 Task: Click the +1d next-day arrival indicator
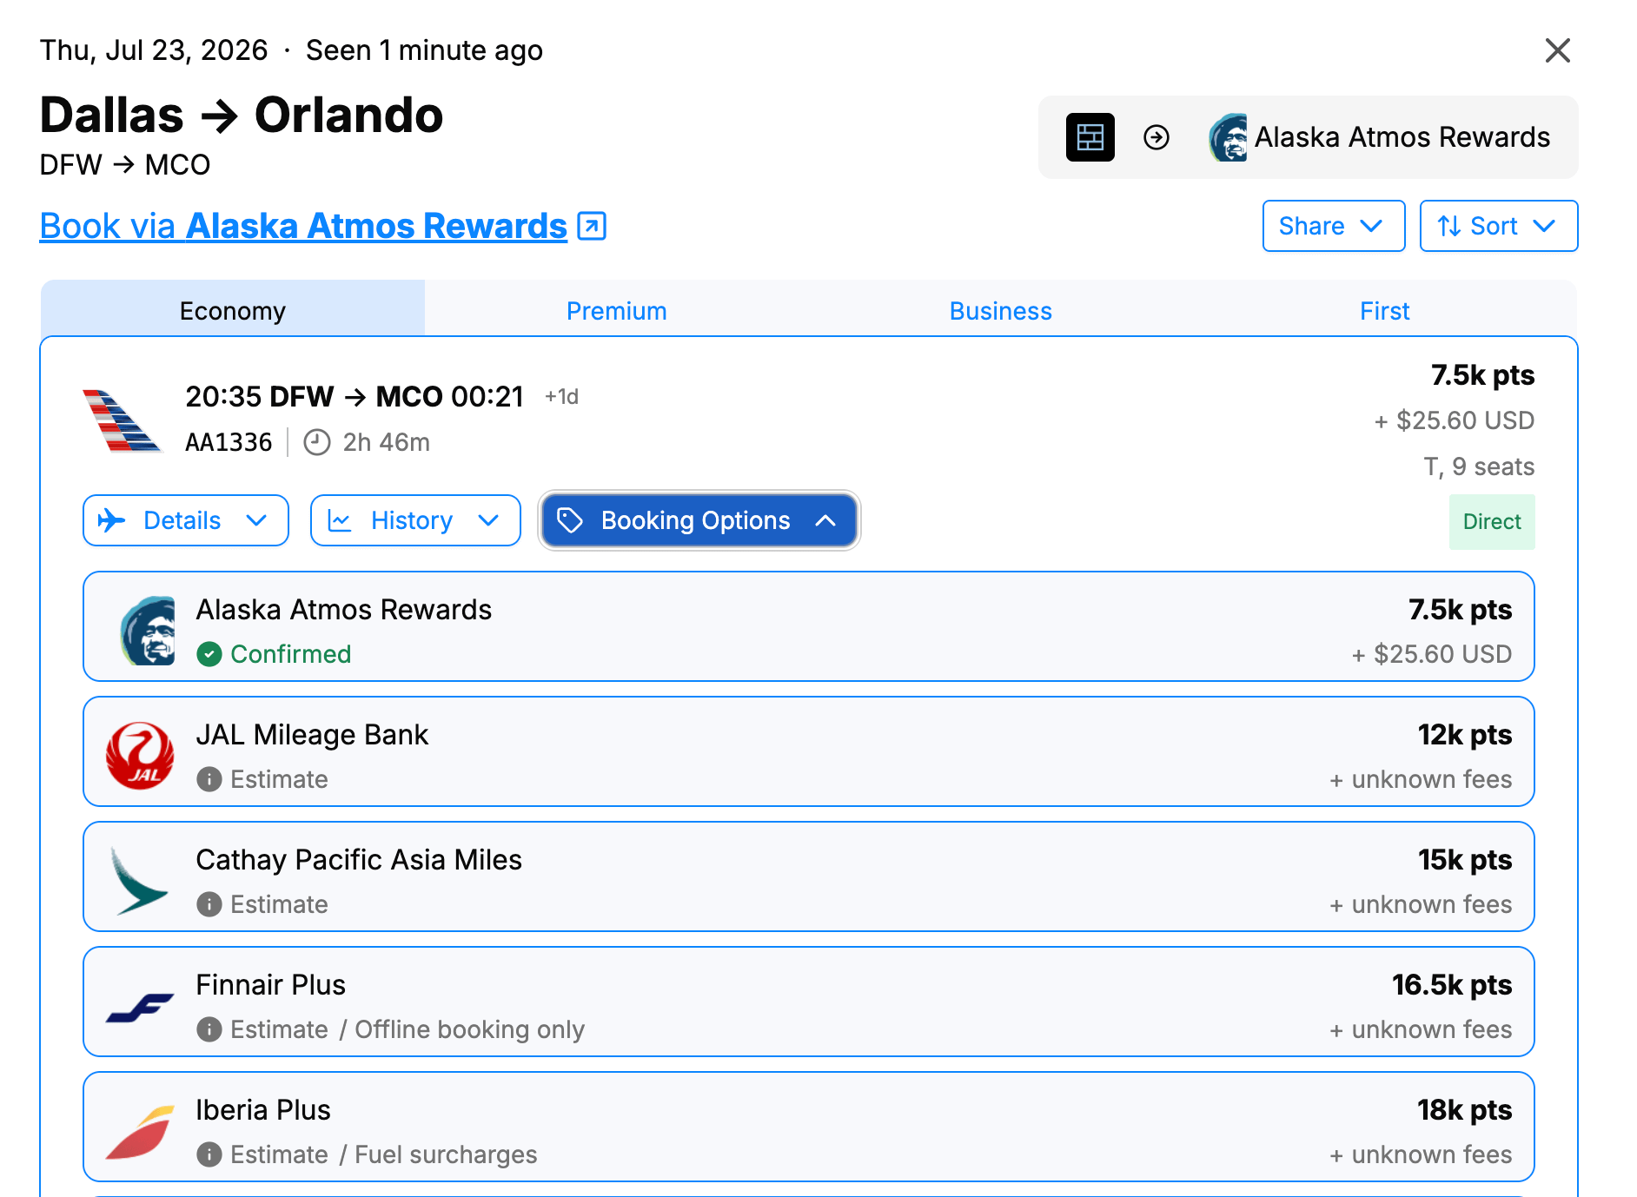[x=561, y=397]
